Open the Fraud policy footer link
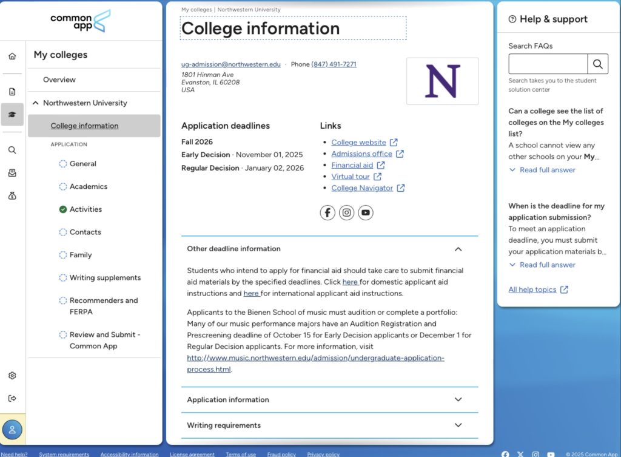The image size is (621, 457). [x=281, y=454]
